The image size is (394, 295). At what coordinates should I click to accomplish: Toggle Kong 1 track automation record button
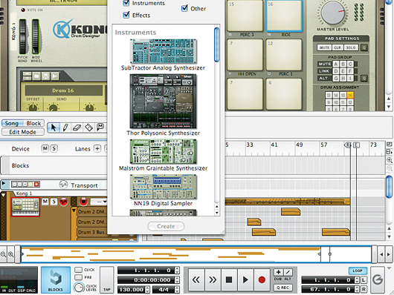64,202
